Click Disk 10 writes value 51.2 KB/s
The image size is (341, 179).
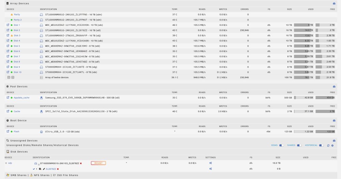coord(222,72)
